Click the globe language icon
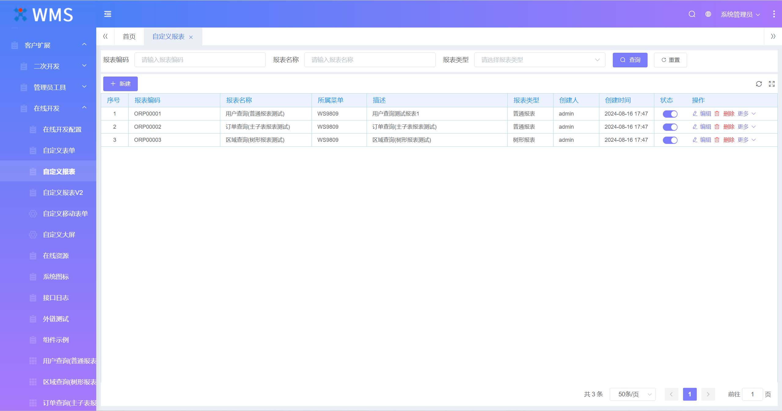 pos(708,14)
